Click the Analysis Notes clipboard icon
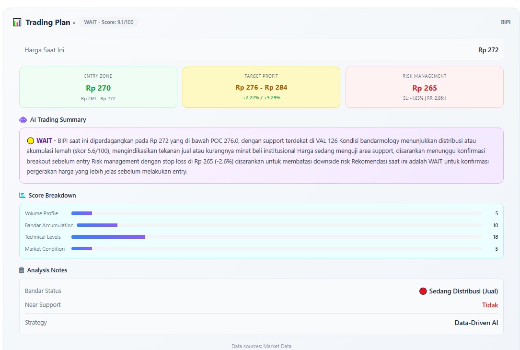520x350 pixels. (x=22, y=270)
